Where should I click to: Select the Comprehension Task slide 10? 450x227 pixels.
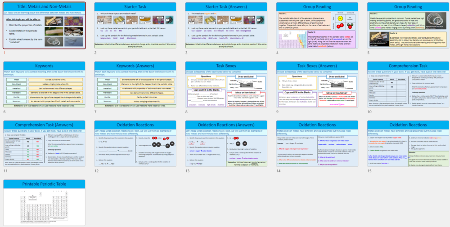pos(407,84)
